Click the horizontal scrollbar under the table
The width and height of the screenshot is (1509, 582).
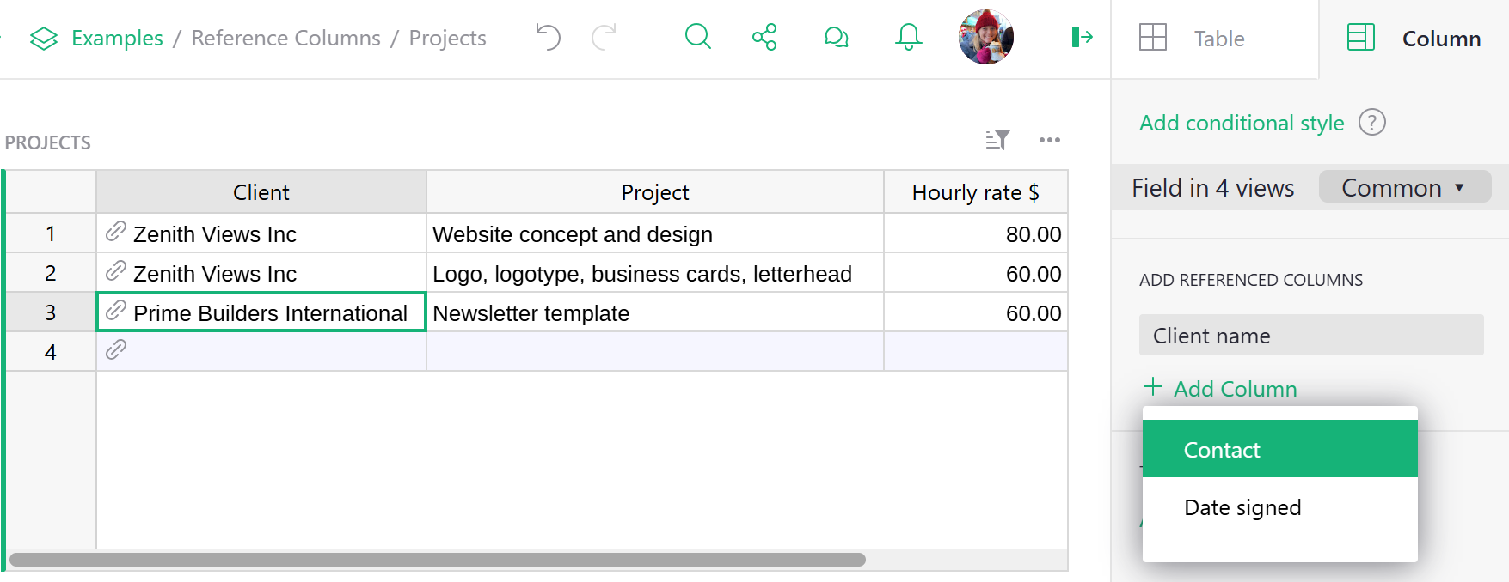pos(437,560)
